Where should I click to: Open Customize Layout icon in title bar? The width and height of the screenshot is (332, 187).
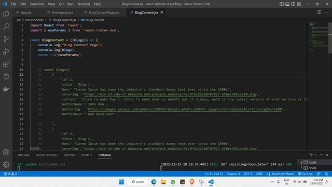(299, 4)
